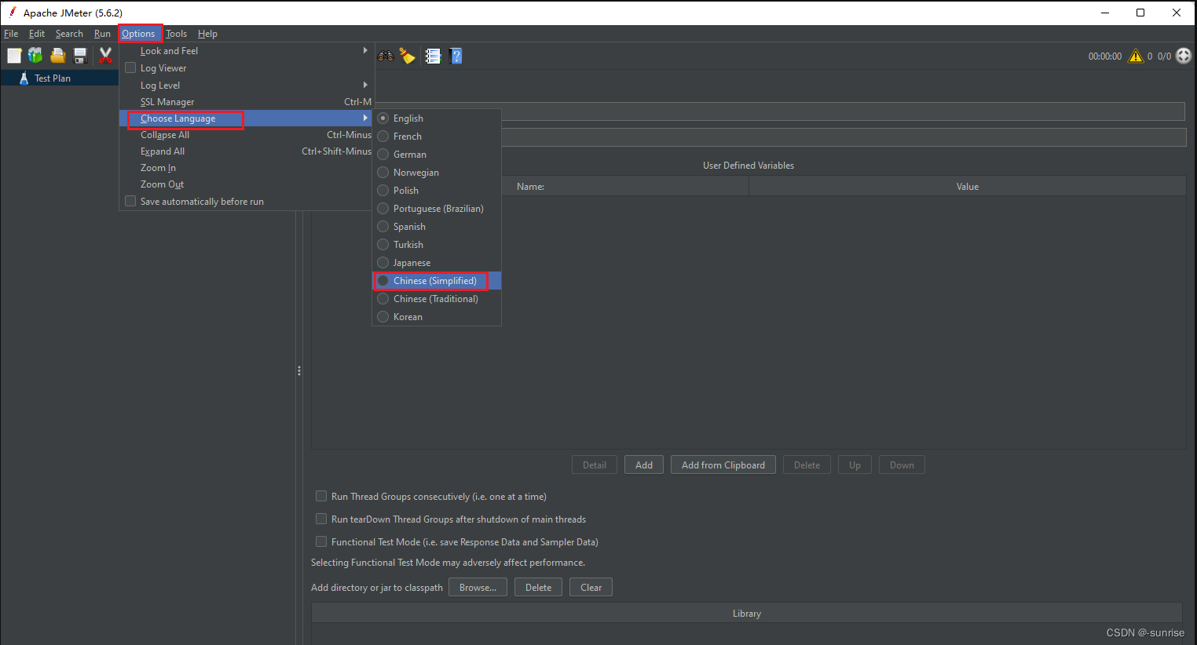Choose the Norwegian language option

(437, 173)
